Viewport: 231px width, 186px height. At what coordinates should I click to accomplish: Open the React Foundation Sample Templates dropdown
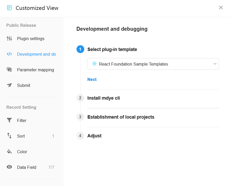153,64
